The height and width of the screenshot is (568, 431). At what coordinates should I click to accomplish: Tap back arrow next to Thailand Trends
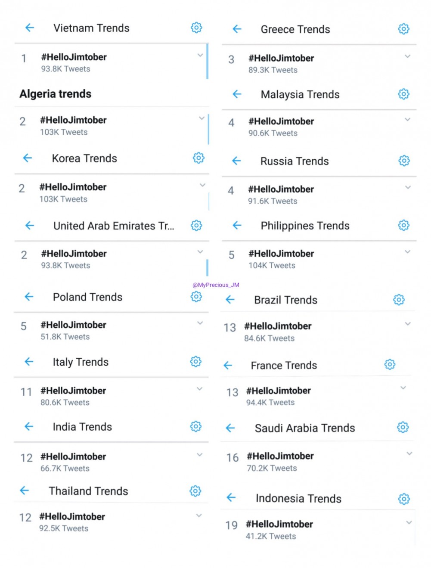pyautogui.click(x=25, y=490)
